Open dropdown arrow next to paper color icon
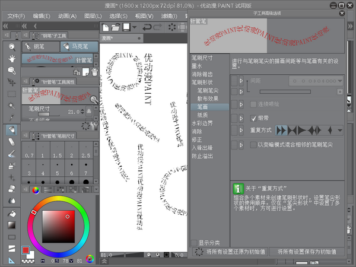The width and height of the screenshot is (356, 267). (135, 27)
